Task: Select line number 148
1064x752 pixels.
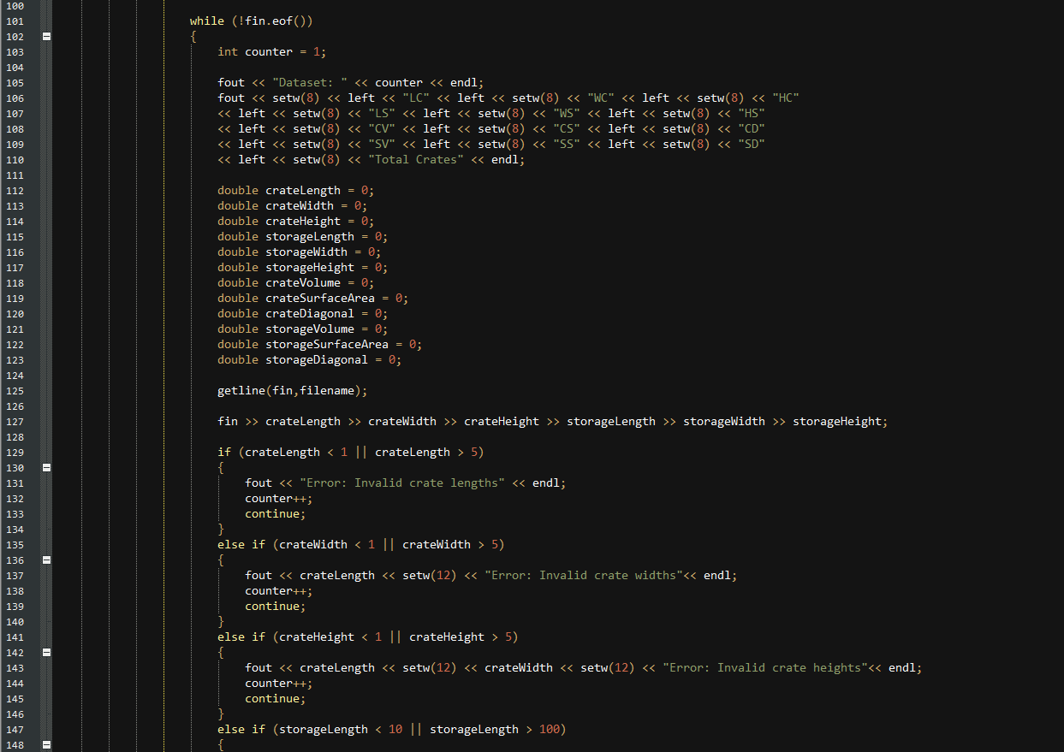Action: click(15, 744)
